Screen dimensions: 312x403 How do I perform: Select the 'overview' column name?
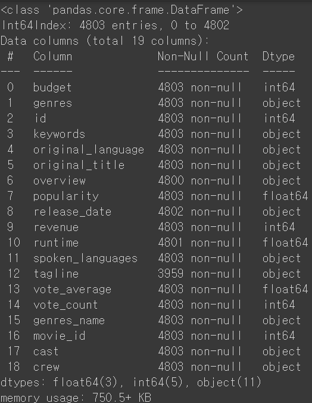tap(59, 180)
